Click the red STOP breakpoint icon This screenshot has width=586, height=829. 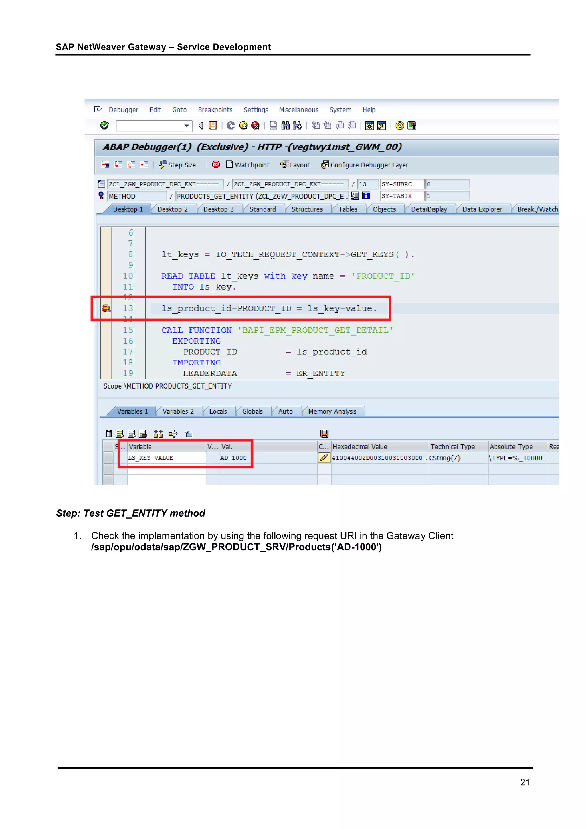(x=216, y=165)
